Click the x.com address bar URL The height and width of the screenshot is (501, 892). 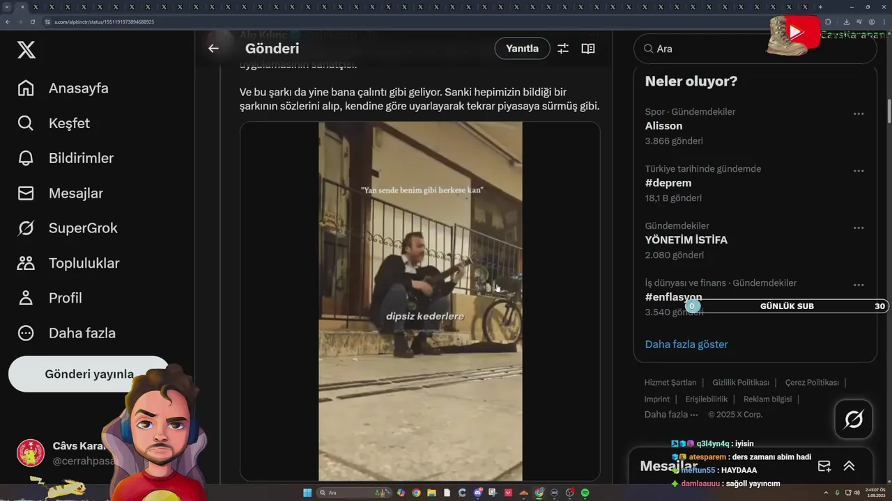click(104, 22)
